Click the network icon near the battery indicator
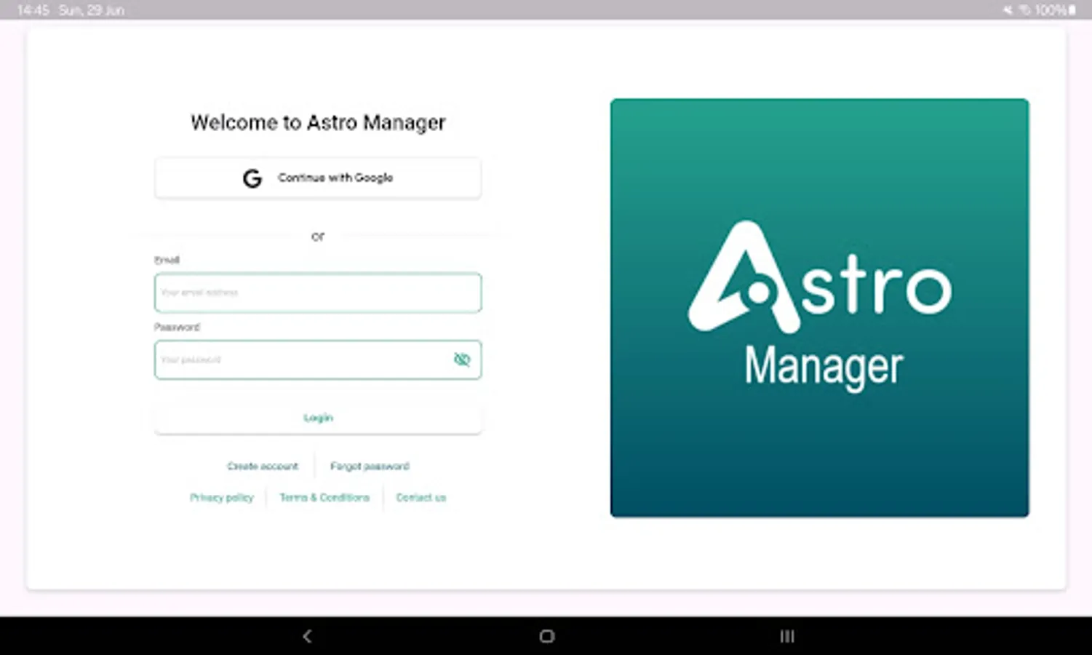 (x=1026, y=10)
